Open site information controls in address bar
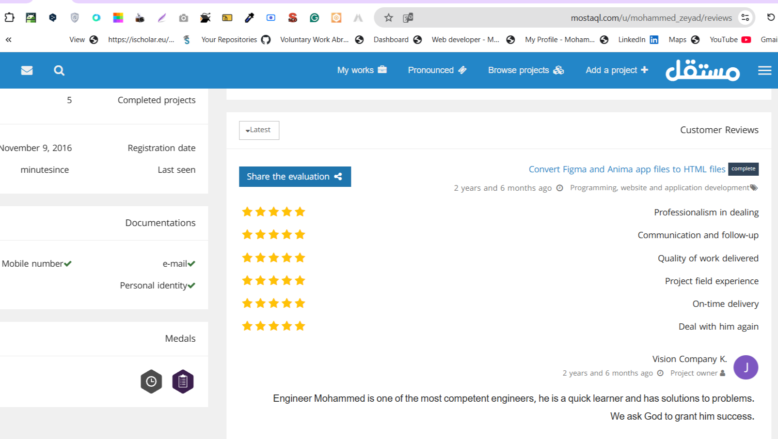The height and width of the screenshot is (439, 778). 745,18
